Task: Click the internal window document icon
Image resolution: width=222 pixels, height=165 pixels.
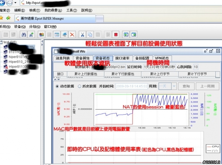Action: [56, 51]
